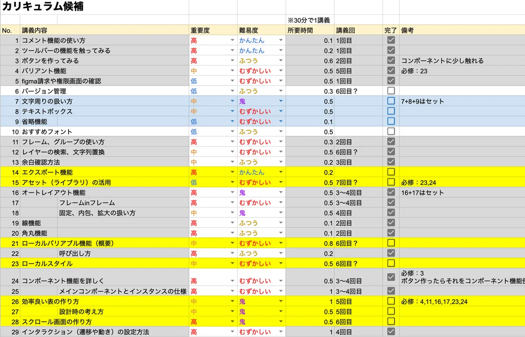Open the 難易度 dropdown for 余白確認方法
Screen dimensions: 525x337
click(281, 162)
